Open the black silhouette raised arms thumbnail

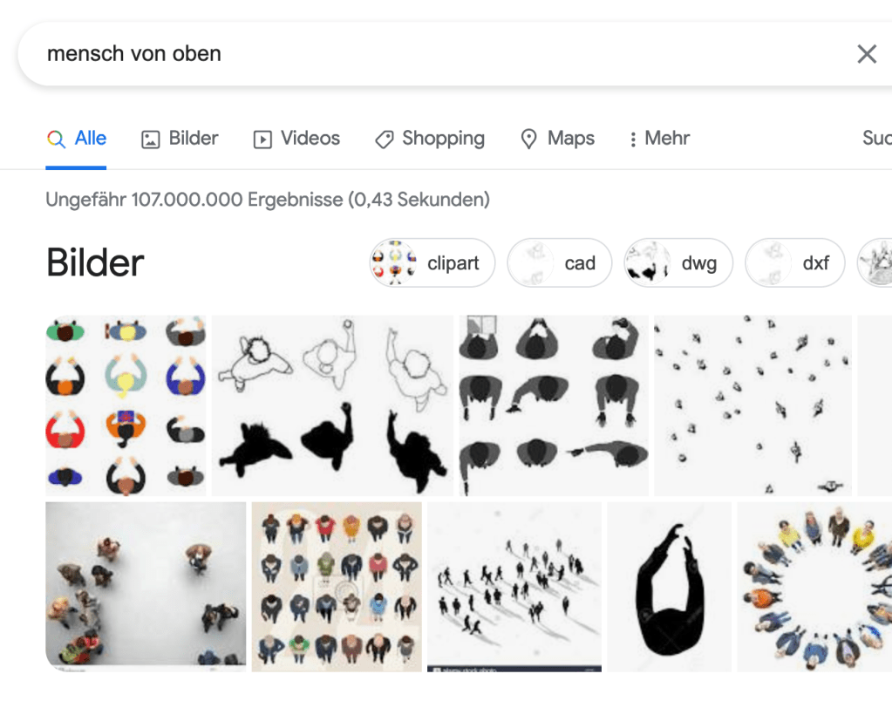tap(669, 587)
